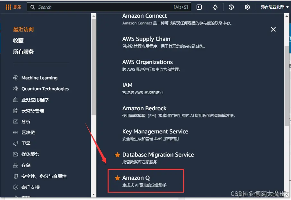Image resolution: width=291 pixels, height=200 pixels.
Task: Open the 分析 category
Action: (x=26, y=122)
